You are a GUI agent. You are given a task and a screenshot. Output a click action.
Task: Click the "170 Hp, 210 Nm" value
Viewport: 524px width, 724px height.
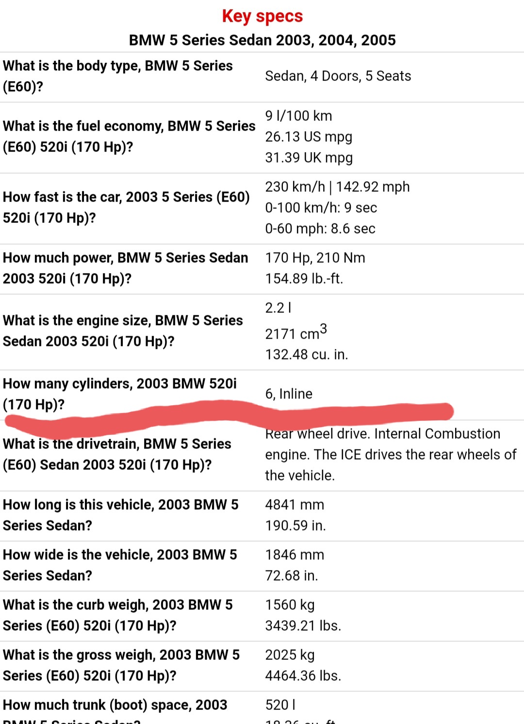coord(315,258)
